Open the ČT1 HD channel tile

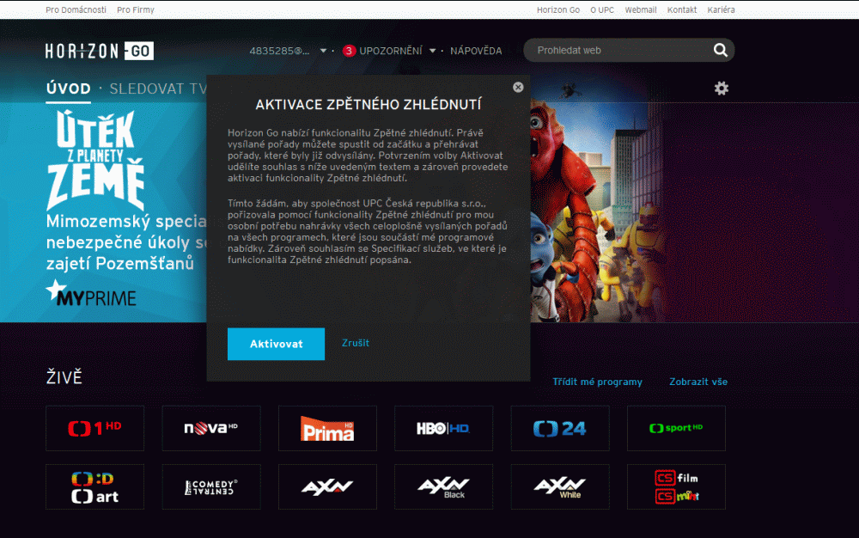(x=94, y=429)
